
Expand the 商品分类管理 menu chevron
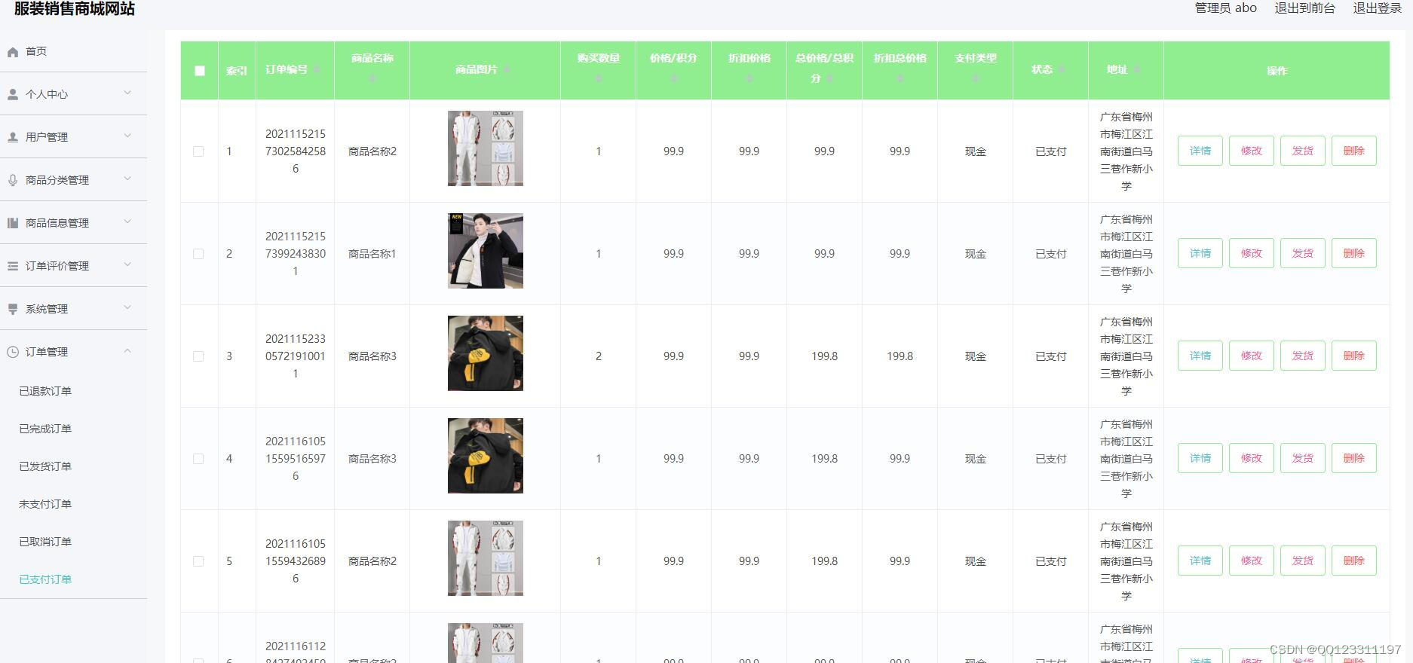(x=127, y=179)
